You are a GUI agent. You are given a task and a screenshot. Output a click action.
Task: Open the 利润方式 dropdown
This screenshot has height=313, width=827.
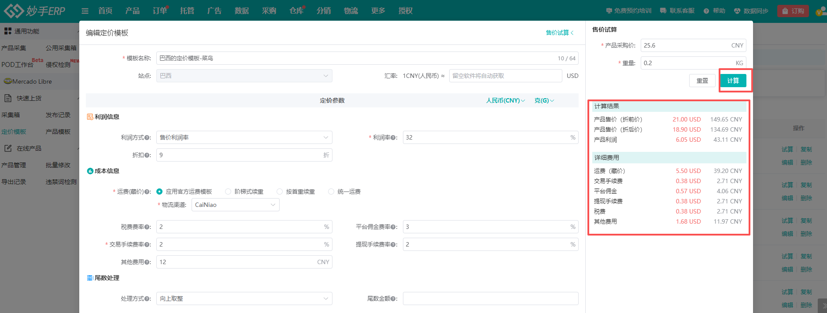pyautogui.click(x=244, y=137)
